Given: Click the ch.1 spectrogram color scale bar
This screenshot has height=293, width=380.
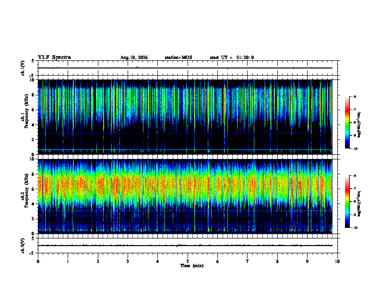Looking at the screenshot, I should point(347,123).
